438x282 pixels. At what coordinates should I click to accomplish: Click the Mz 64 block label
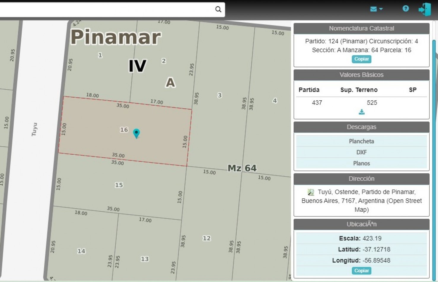point(242,168)
